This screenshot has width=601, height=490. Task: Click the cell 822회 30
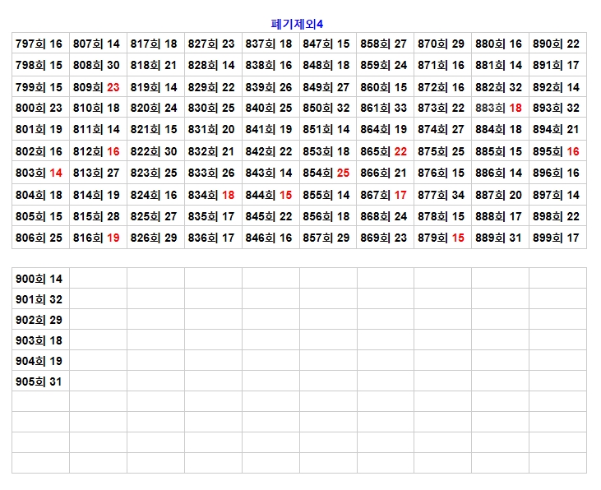155,151
